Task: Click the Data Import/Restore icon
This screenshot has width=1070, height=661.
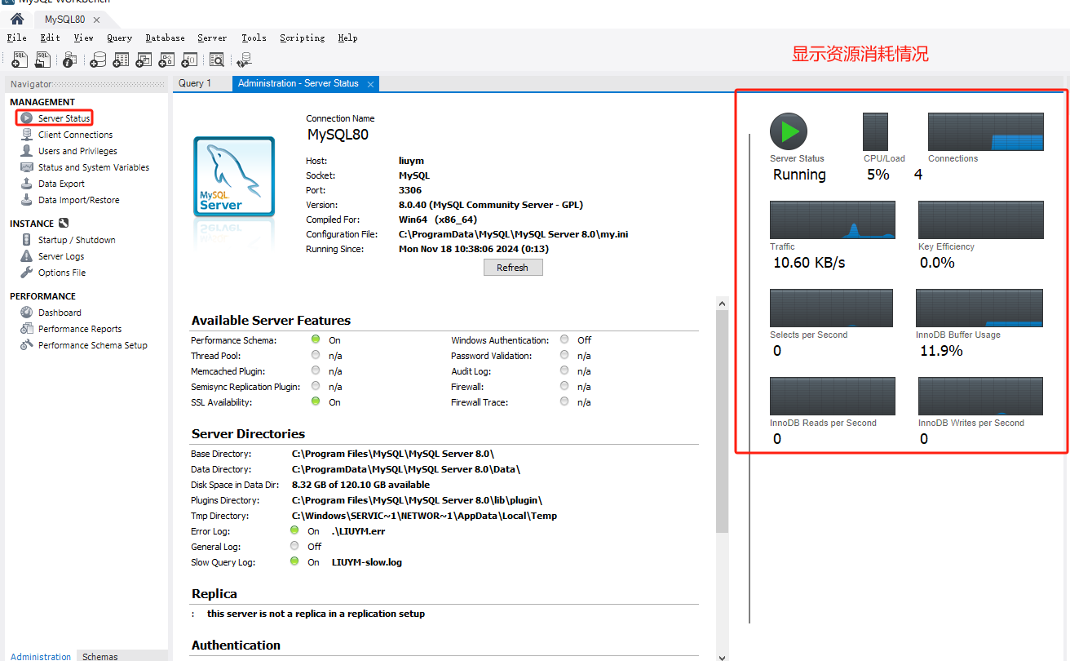Action: (x=27, y=200)
